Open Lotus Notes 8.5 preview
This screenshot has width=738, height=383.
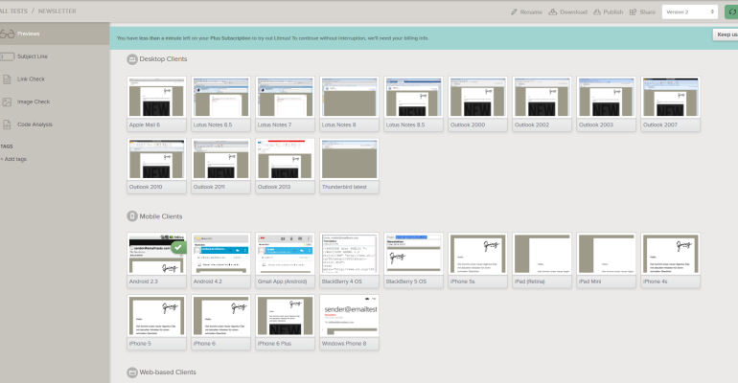click(x=413, y=103)
